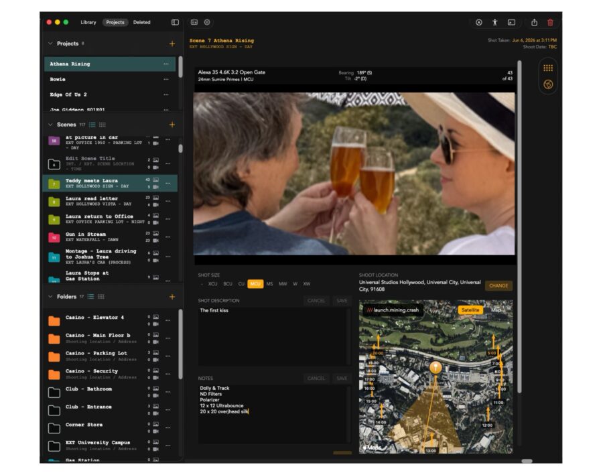Click the share export icon
Screen dimensions: 603x473
(x=534, y=22)
